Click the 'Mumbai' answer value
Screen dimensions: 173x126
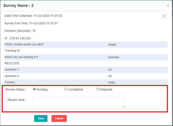pos(113,57)
